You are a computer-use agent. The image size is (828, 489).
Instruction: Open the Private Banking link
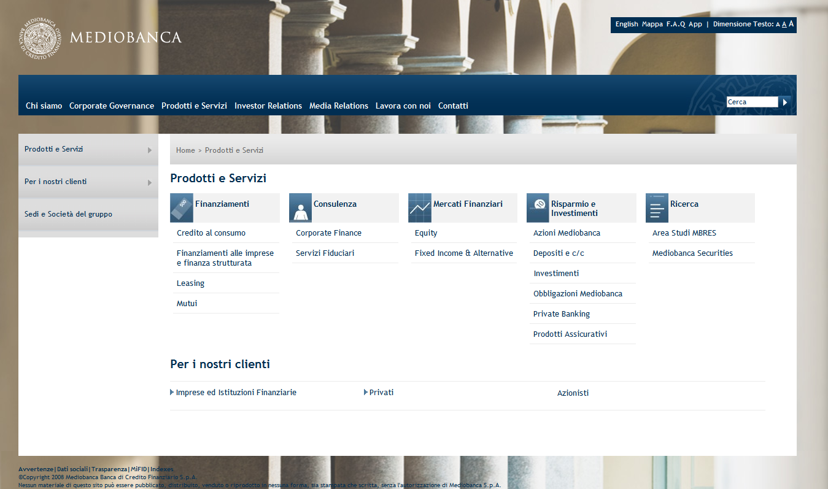click(561, 314)
